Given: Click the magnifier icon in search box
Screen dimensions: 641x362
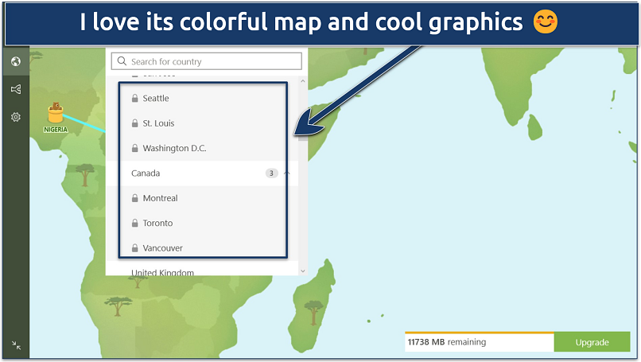Looking at the screenshot, I should (x=122, y=61).
